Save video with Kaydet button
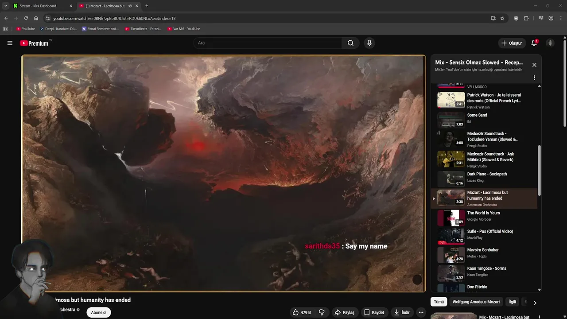 click(x=374, y=312)
